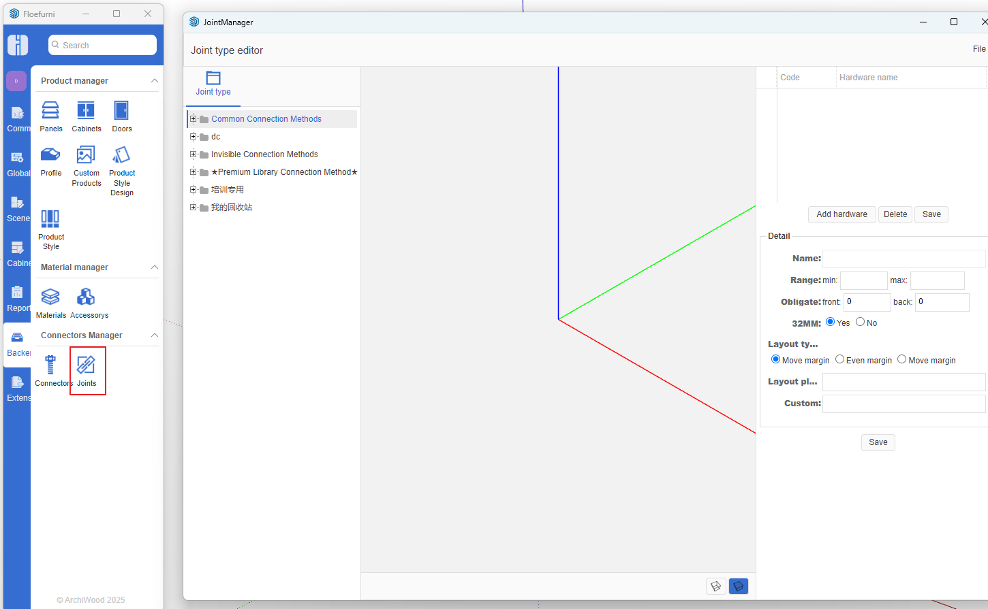Expand the Common Connection Methods folder
988x609 pixels.
194,119
